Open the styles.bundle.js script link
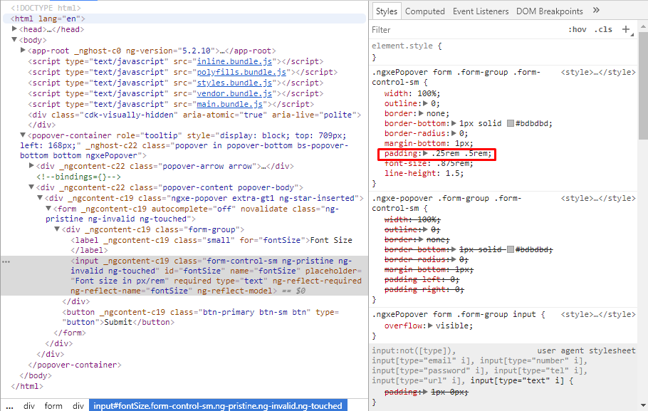 point(234,83)
